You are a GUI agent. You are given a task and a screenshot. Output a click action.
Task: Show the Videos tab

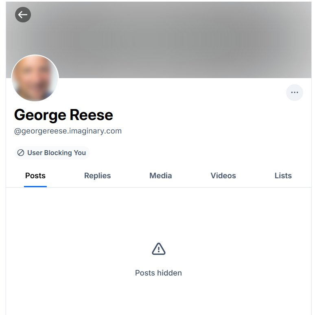pyautogui.click(x=223, y=176)
